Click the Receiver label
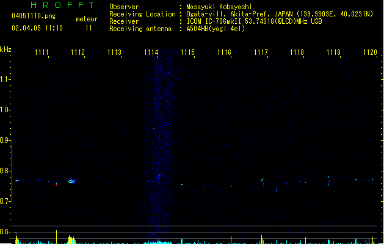384x244 pixels. [x=124, y=21]
